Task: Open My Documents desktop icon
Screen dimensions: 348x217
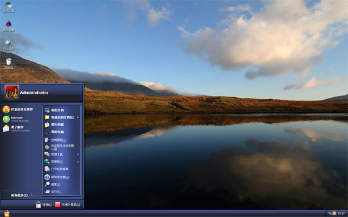Action: [x=9, y=6]
